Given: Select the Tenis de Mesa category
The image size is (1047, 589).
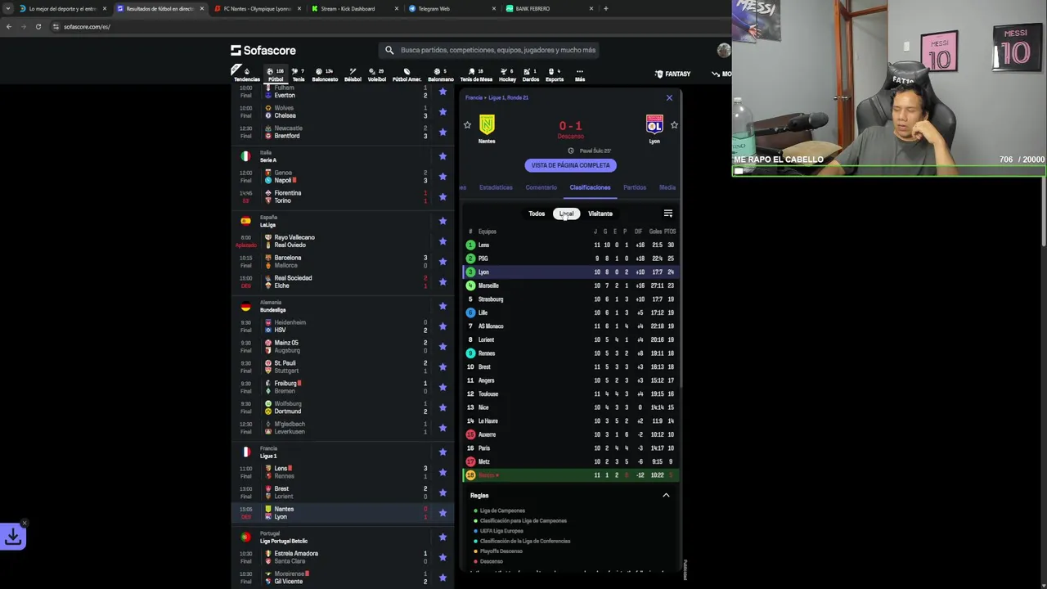Looking at the screenshot, I should [x=476, y=74].
